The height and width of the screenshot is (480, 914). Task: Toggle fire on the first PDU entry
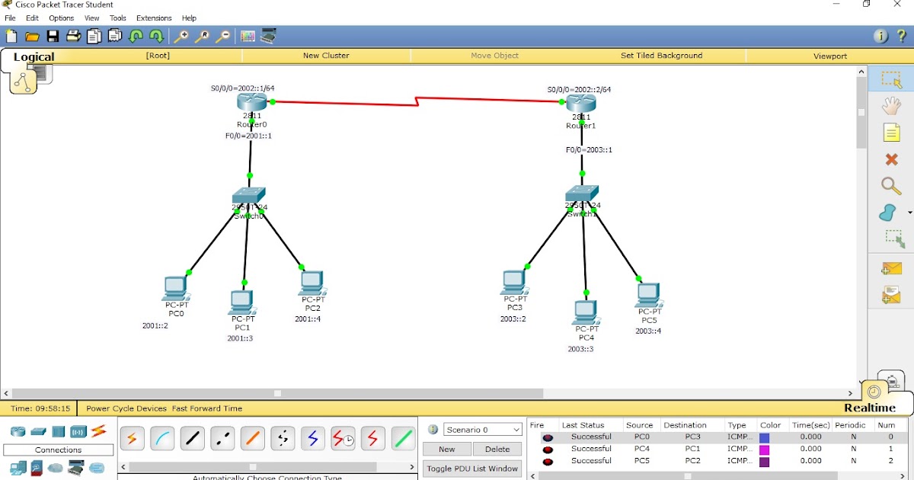point(547,437)
